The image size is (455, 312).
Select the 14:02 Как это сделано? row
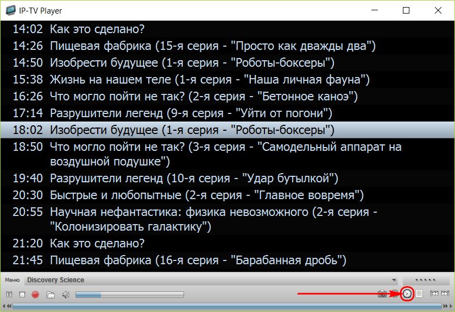click(227, 29)
